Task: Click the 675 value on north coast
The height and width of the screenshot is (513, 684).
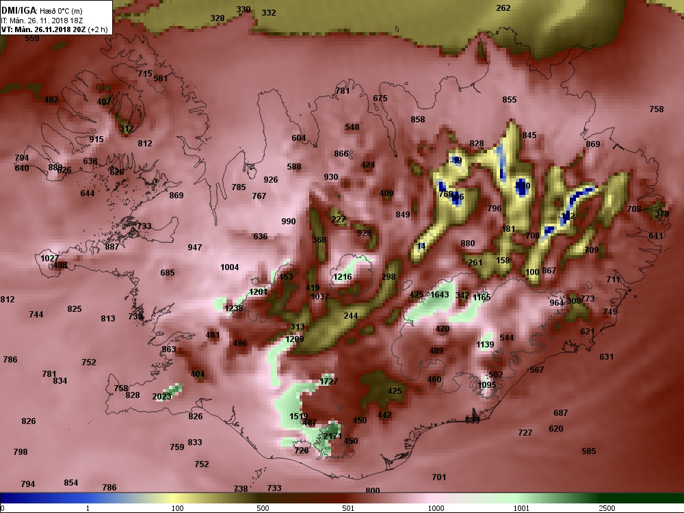Action: coord(380,98)
